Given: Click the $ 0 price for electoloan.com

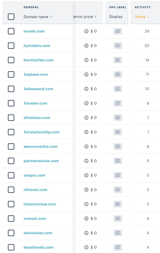Looking at the screenshot, I should (93, 233).
